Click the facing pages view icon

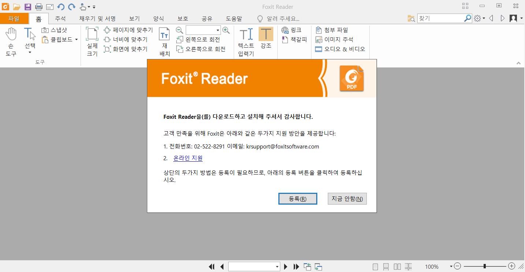coord(397,267)
